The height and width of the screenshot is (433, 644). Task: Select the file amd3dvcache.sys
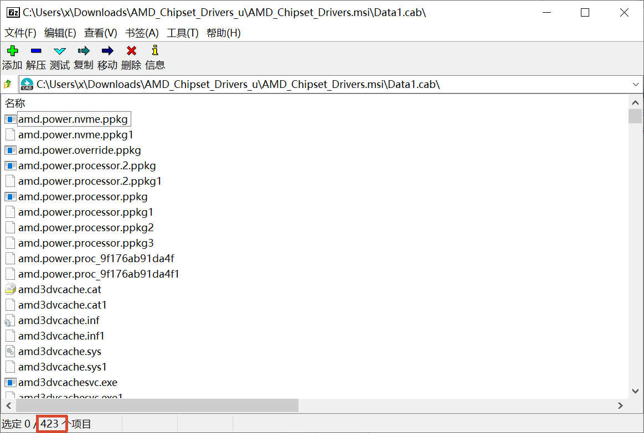click(x=60, y=351)
